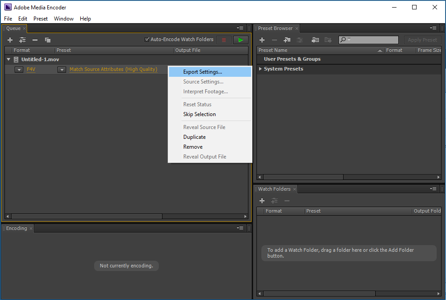The height and width of the screenshot is (300, 446).
Task: Sort by the Preset Name column header
Action: (x=320, y=50)
